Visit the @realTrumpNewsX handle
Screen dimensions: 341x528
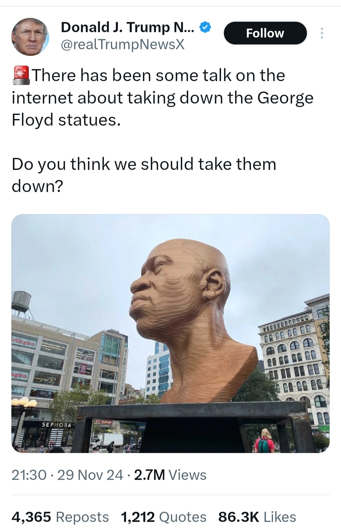click(x=122, y=45)
